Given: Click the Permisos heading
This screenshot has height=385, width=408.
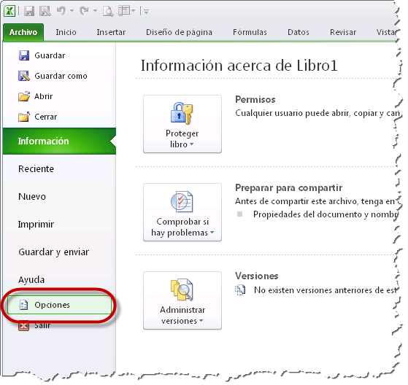Looking at the screenshot, I should (255, 100).
